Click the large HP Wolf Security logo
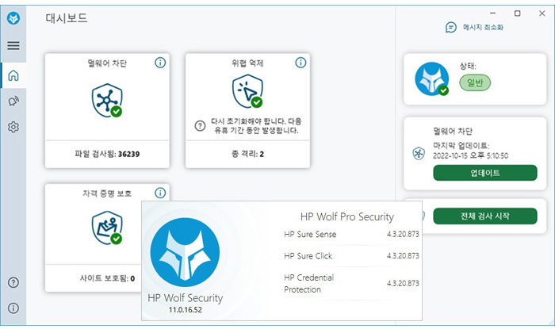This screenshot has height=329, width=555. 185,252
